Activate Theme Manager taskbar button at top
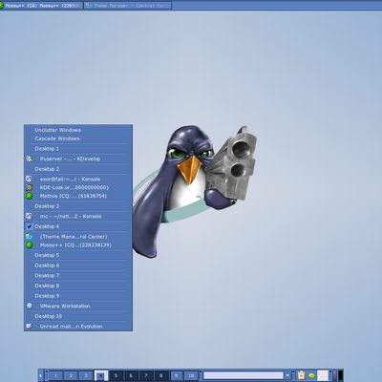Screen dimensions: 382x382 [128, 6]
